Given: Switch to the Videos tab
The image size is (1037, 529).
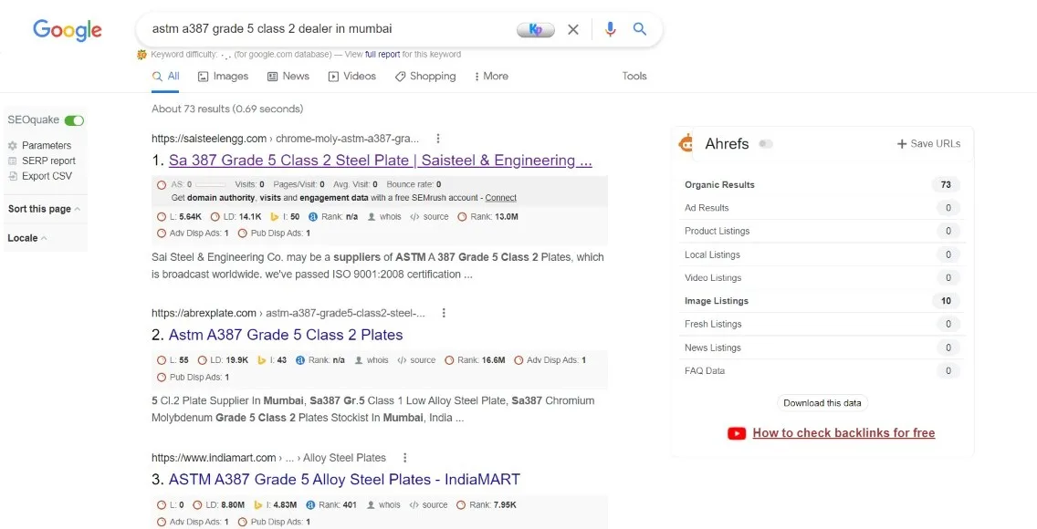Looking at the screenshot, I should click(x=352, y=76).
